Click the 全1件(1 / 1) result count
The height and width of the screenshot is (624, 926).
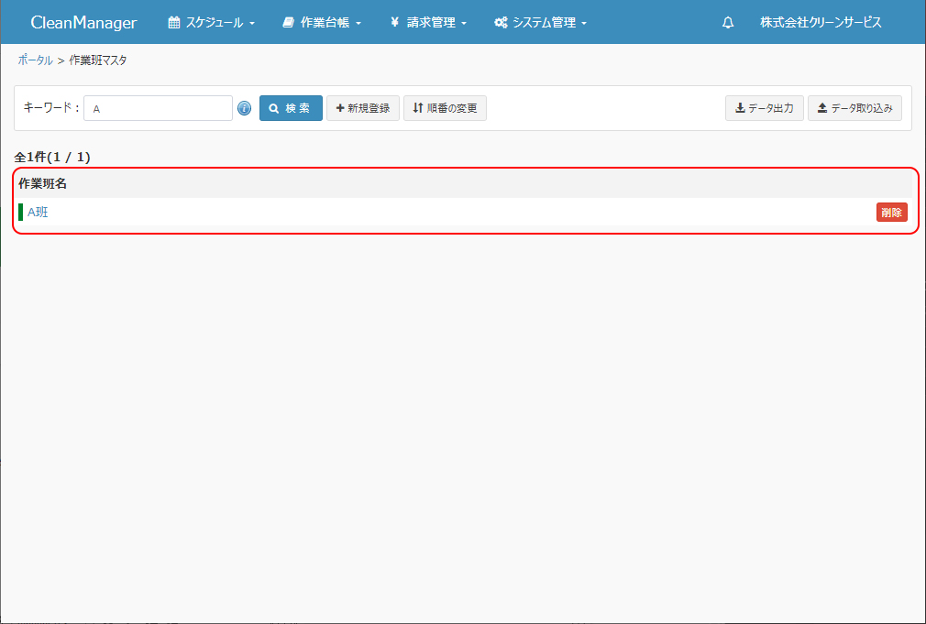tap(52, 157)
